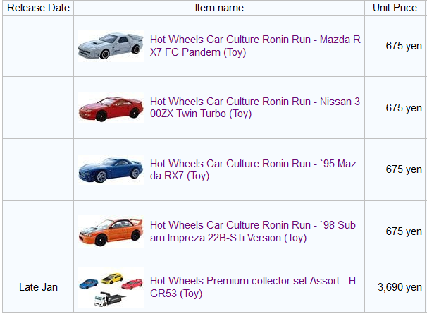Open '95 Mazda RX7 item link
The width and height of the screenshot is (427, 314).
[253, 169]
